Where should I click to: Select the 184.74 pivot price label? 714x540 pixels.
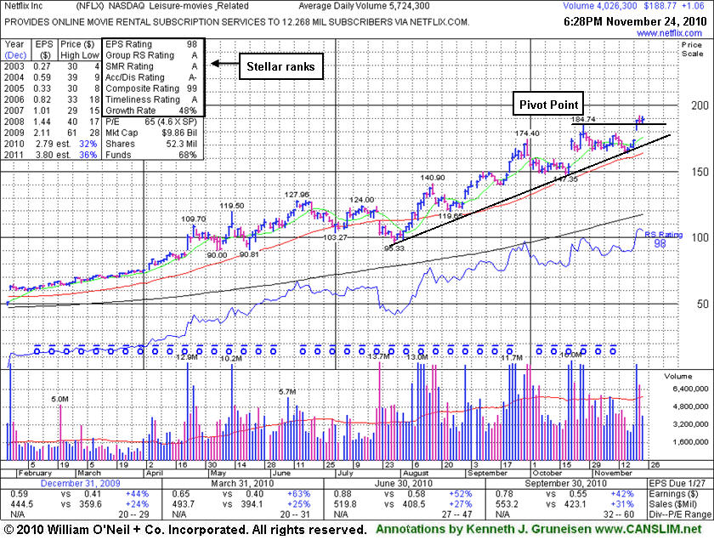[583, 119]
